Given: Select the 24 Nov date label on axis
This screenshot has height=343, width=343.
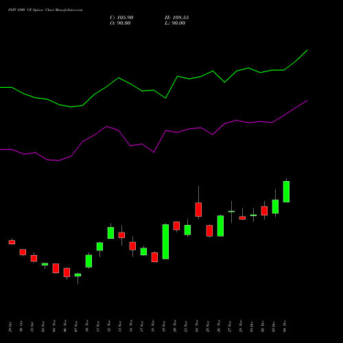Looking at the screenshot, I should pos(197,327).
